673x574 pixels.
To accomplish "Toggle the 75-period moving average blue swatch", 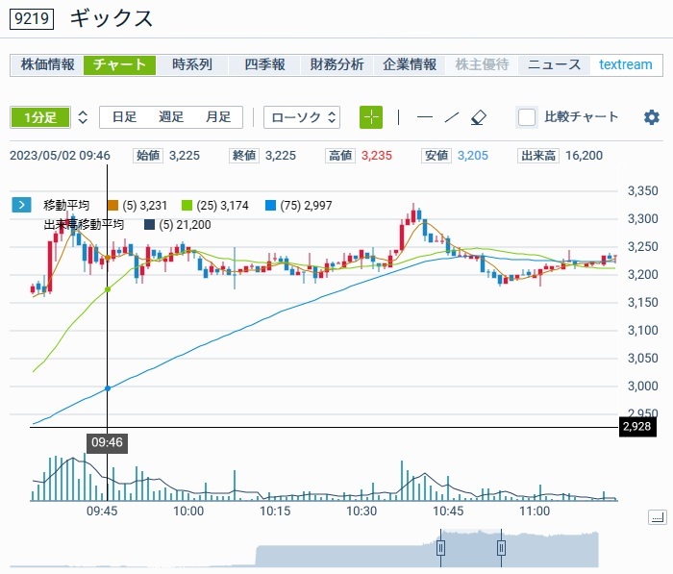I will [x=270, y=205].
